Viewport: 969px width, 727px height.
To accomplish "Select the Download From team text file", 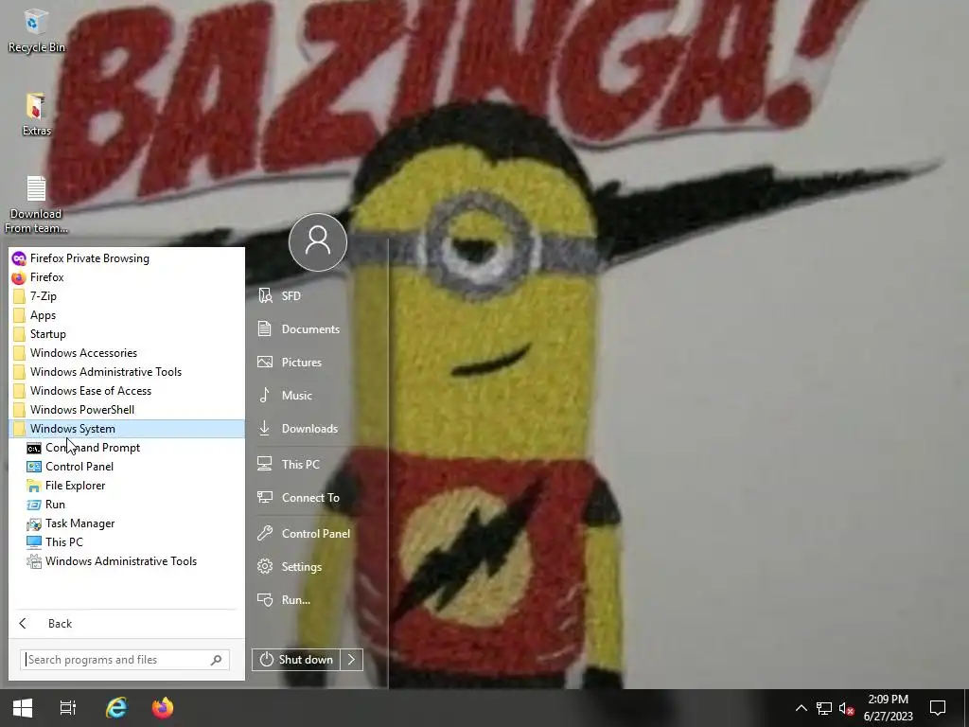I will 36,205.
